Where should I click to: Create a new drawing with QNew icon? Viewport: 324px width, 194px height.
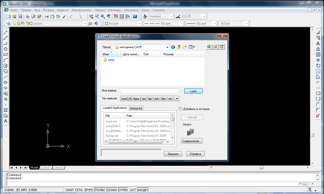[x=9, y=16]
